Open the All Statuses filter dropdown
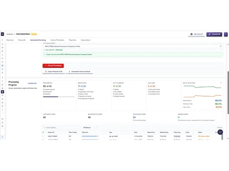 click(x=90, y=128)
